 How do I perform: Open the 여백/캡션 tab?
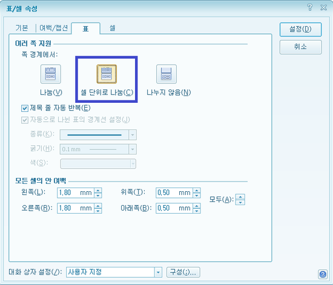(x=53, y=28)
